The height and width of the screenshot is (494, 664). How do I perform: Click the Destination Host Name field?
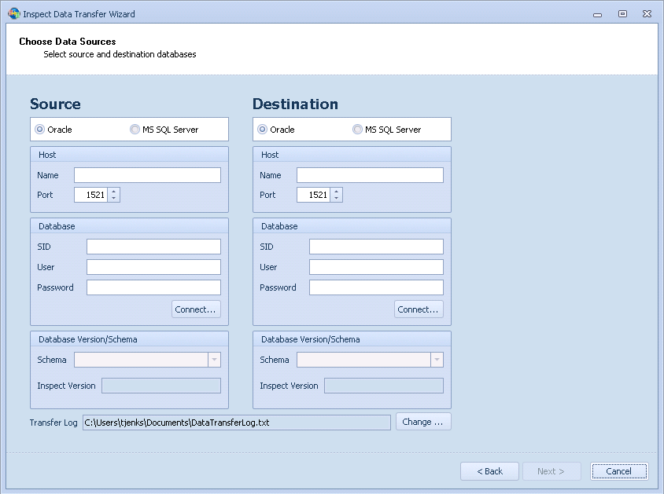[x=370, y=175]
